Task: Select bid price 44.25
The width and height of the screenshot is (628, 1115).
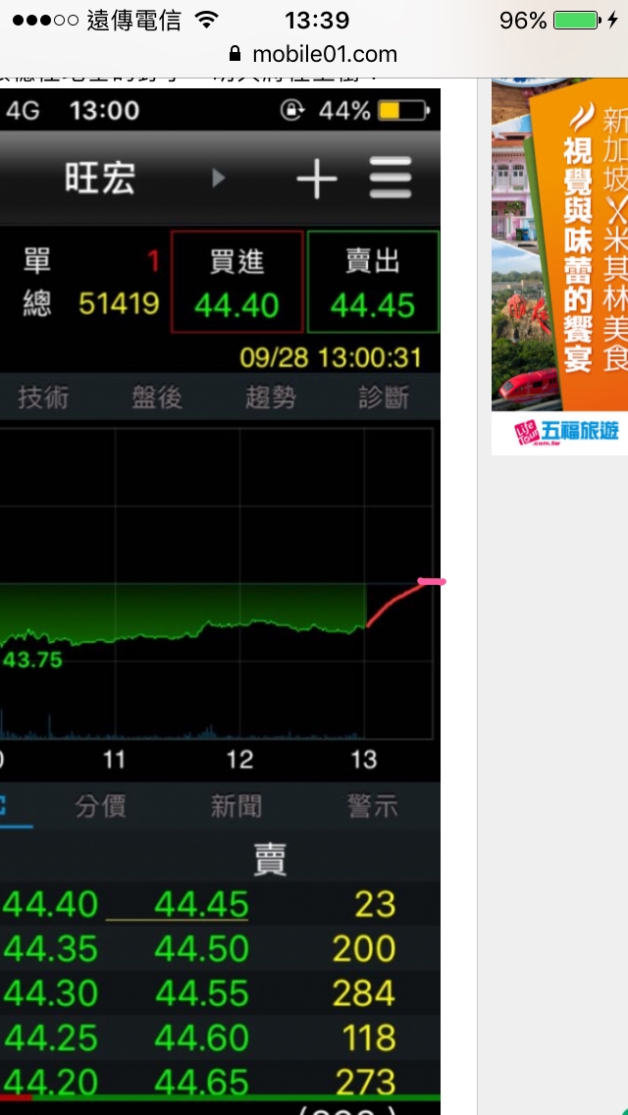Action: coord(50,1037)
